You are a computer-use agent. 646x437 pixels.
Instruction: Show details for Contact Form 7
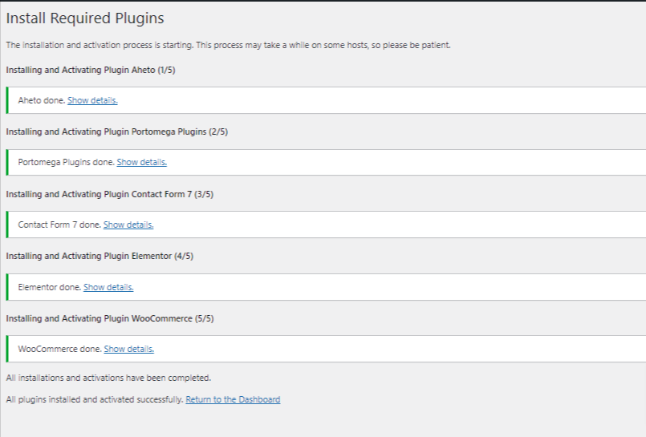(x=128, y=225)
